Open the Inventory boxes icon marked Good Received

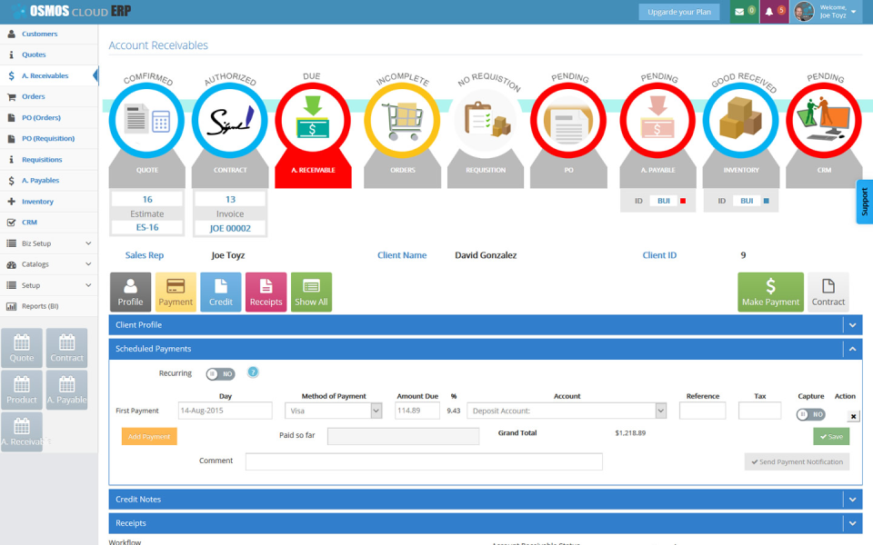coord(740,120)
